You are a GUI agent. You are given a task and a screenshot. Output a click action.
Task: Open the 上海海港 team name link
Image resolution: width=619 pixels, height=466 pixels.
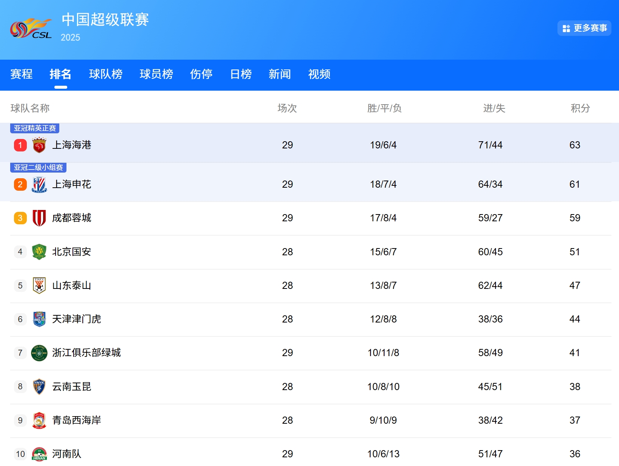point(72,145)
